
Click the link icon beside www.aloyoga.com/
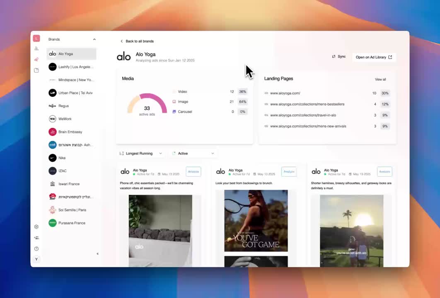point(266,93)
